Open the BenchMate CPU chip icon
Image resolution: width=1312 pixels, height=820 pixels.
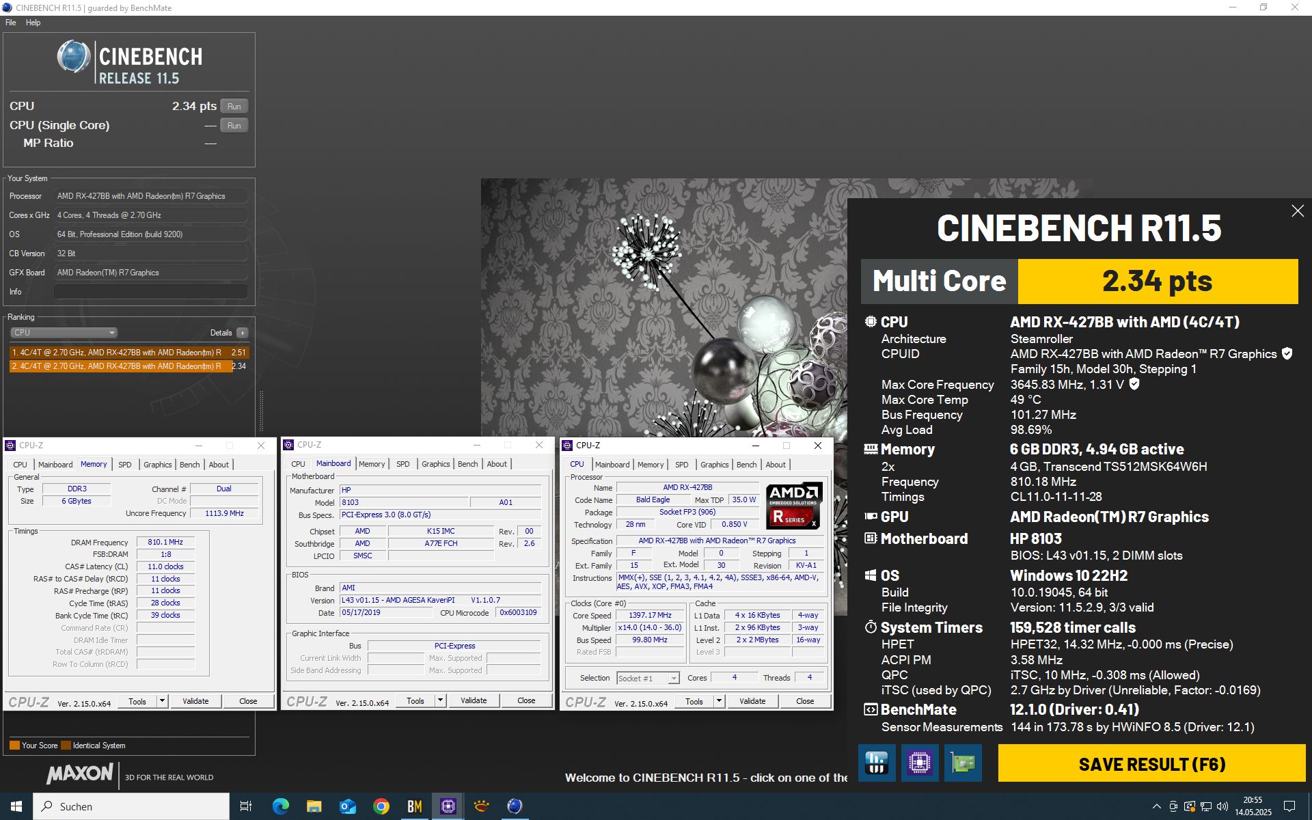920,763
